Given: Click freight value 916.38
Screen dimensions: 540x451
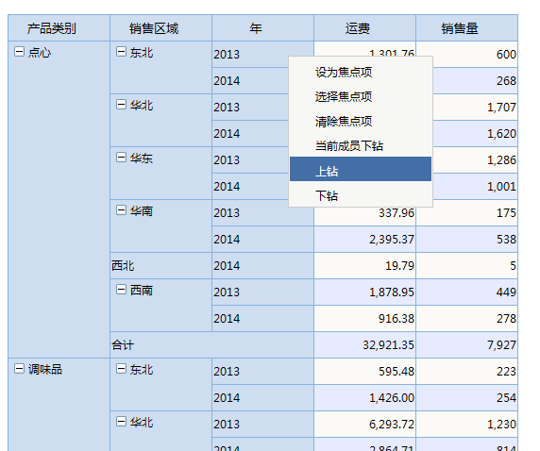Looking at the screenshot, I should pos(364,319).
